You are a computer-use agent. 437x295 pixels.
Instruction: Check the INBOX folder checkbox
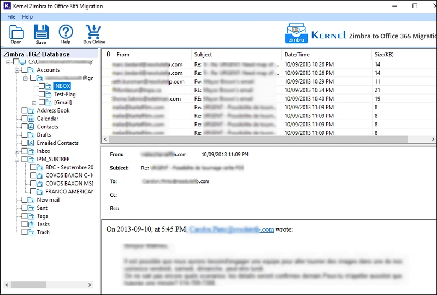(42, 86)
